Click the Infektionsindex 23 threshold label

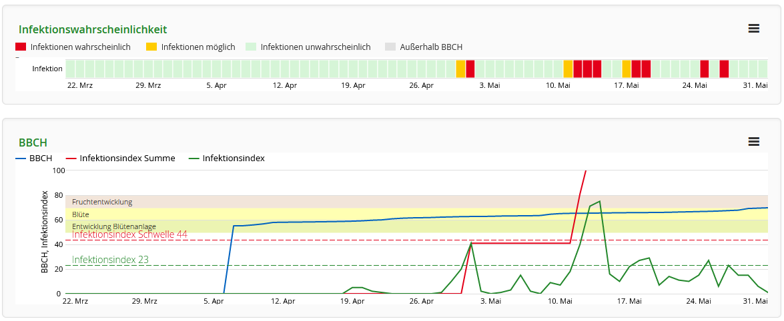[110, 260]
